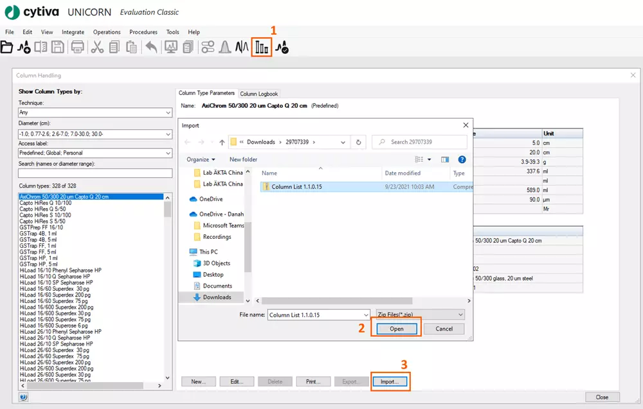Click the open folder toolbar icon
This screenshot has height=409, width=643.
pos(7,47)
